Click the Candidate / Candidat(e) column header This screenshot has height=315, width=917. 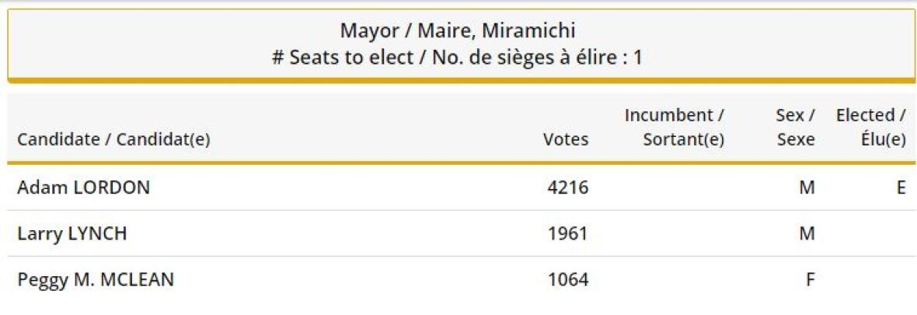tap(113, 140)
